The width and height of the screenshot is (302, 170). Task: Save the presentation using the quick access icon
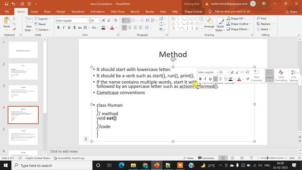pos(6,4)
